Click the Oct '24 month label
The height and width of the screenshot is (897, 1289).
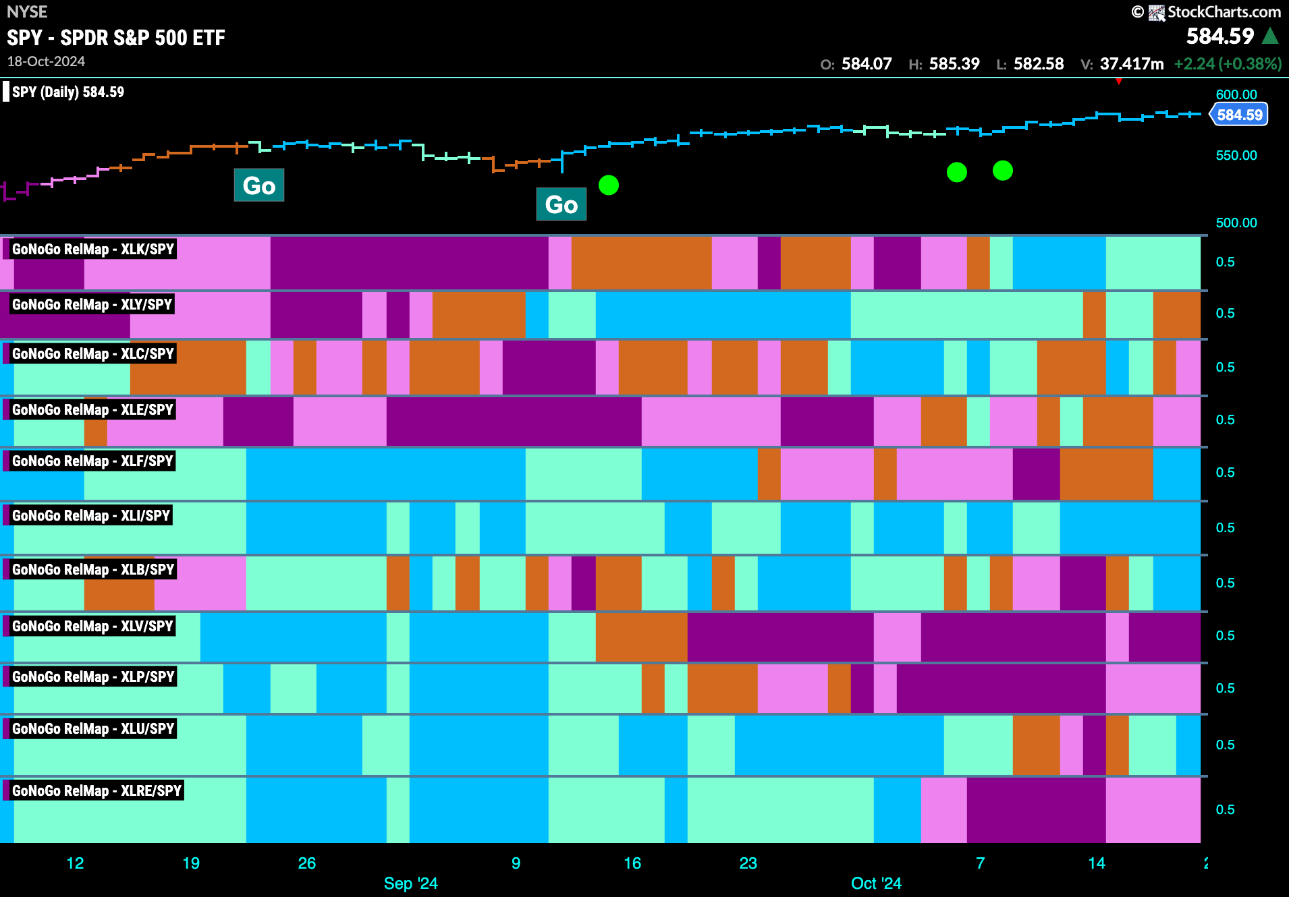876,884
